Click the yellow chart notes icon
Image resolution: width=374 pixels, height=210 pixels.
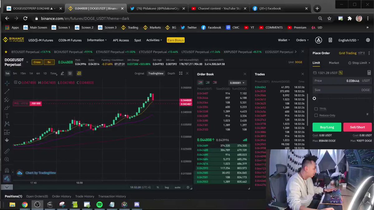(x=79, y=73)
